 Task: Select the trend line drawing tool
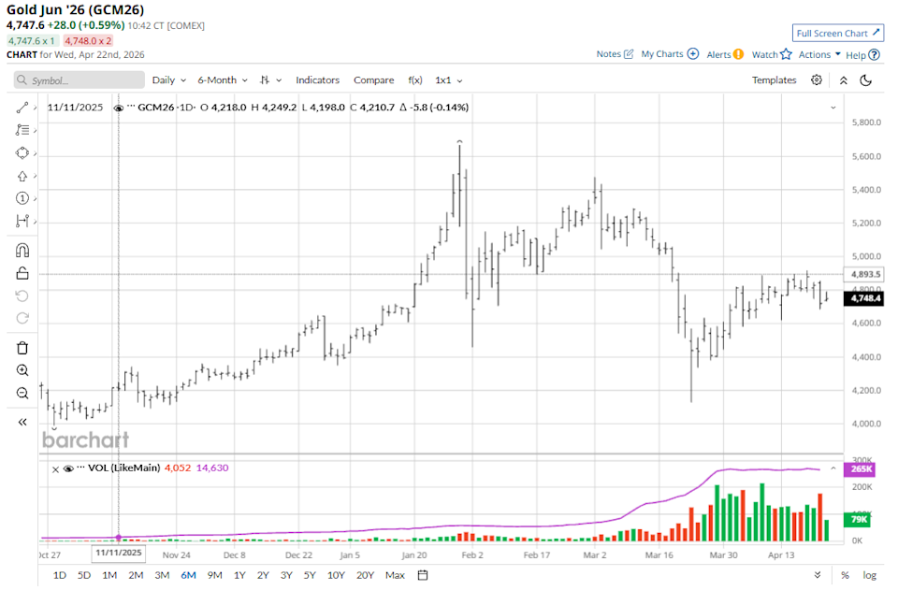tap(22, 108)
